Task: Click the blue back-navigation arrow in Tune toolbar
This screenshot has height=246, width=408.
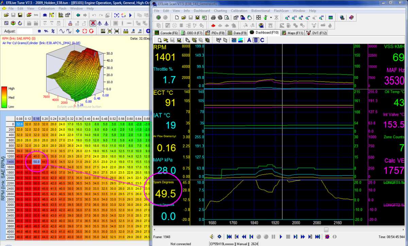Action: (x=78, y=15)
